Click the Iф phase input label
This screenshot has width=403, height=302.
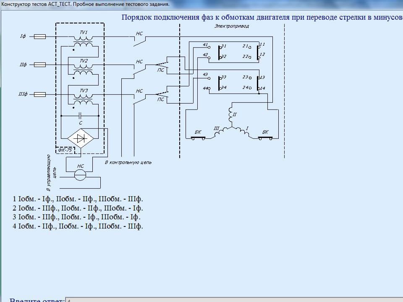[x=23, y=36]
